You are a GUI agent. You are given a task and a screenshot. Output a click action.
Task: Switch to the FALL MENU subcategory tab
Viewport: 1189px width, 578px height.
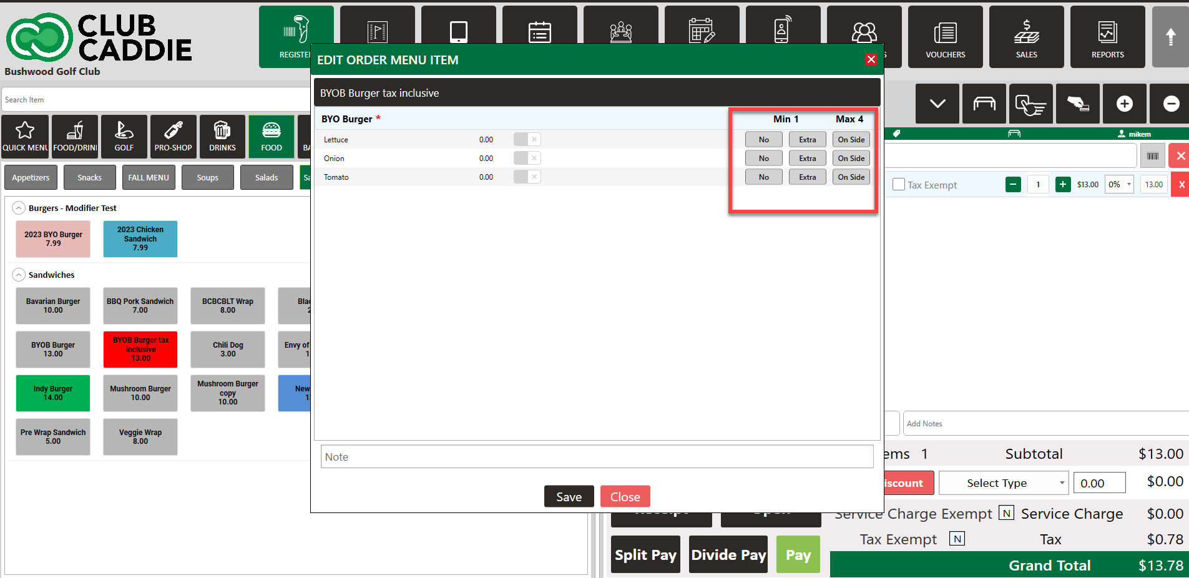point(149,178)
